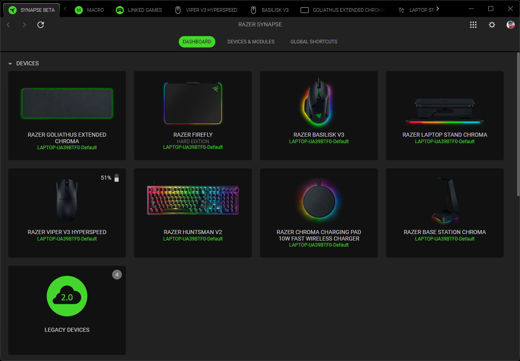This screenshot has width=520, height=361.
Task: Go forward with the forward arrow
Action: tap(24, 25)
